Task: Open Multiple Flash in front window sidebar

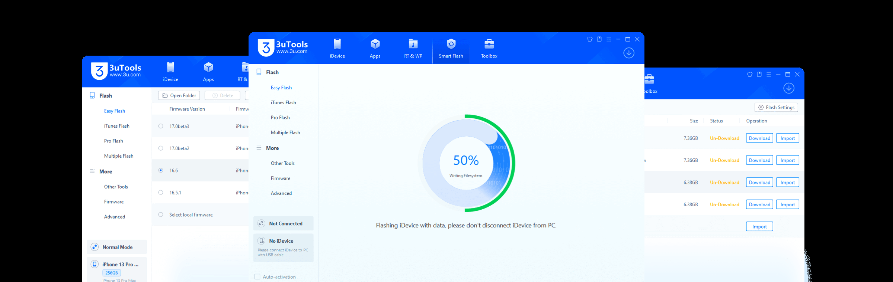Action: pyautogui.click(x=285, y=132)
